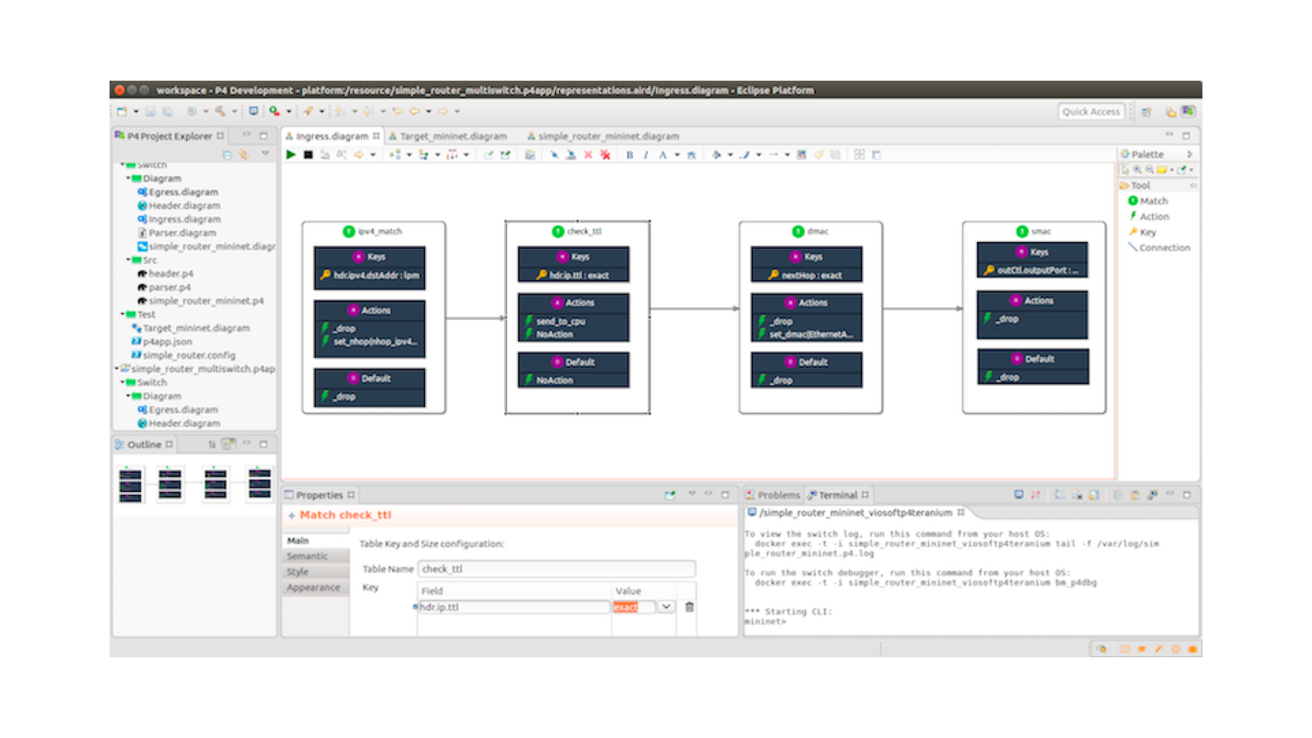Select the Action tool in the Palette
Screen dimensions: 1312x738
(x=1153, y=216)
